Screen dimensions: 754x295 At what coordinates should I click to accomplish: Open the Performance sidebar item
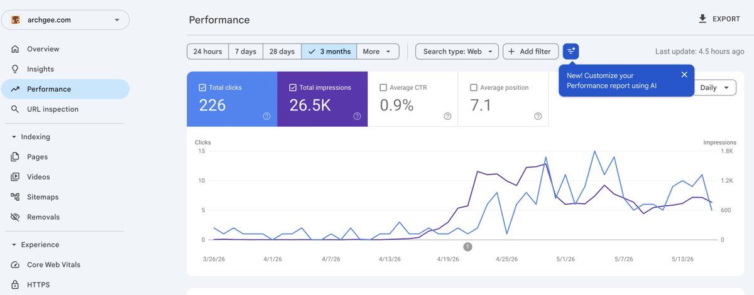[x=65, y=89]
